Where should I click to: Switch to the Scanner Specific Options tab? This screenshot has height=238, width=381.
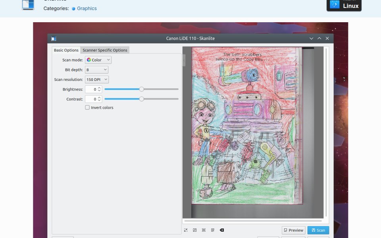click(x=105, y=50)
